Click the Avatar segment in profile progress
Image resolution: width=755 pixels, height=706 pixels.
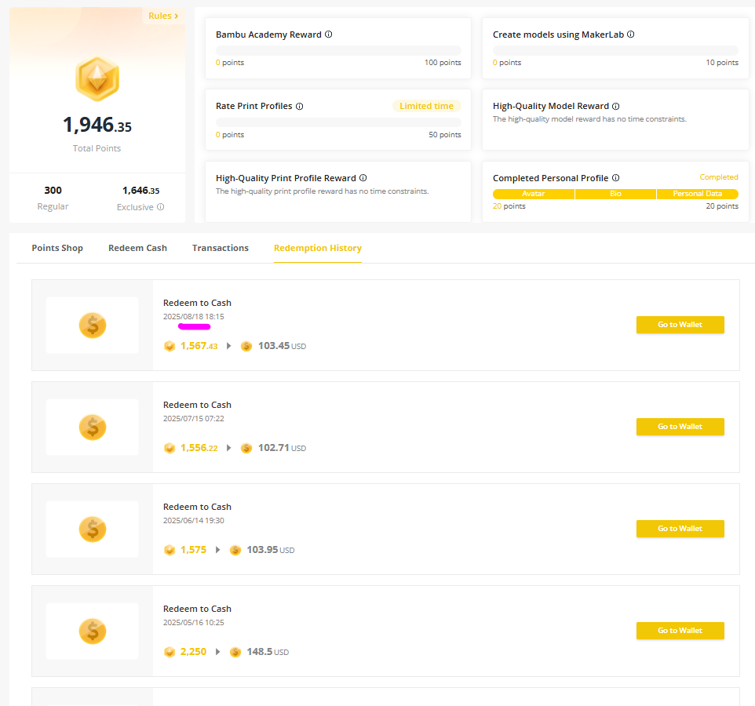[x=534, y=194]
